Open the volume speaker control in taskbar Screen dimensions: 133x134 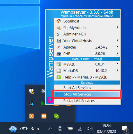(90, 129)
